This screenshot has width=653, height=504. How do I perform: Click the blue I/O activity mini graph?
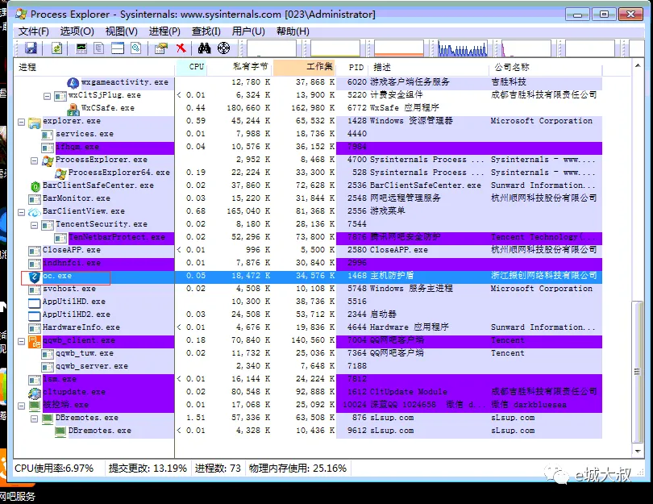[x=462, y=48]
